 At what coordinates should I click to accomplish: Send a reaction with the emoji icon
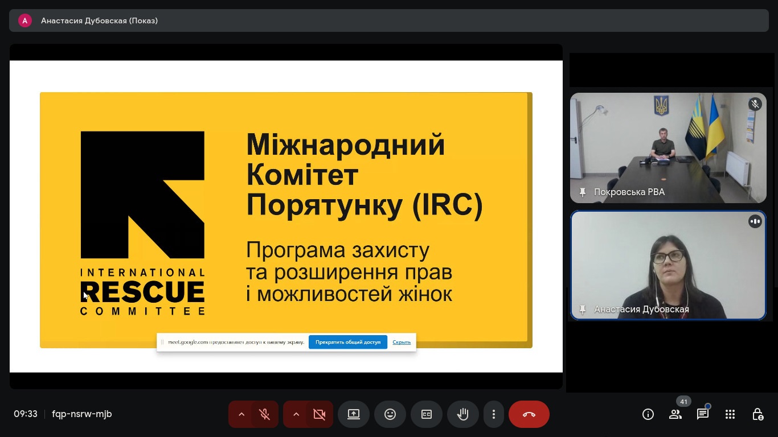pyautogui.click(x=390, y=414)
